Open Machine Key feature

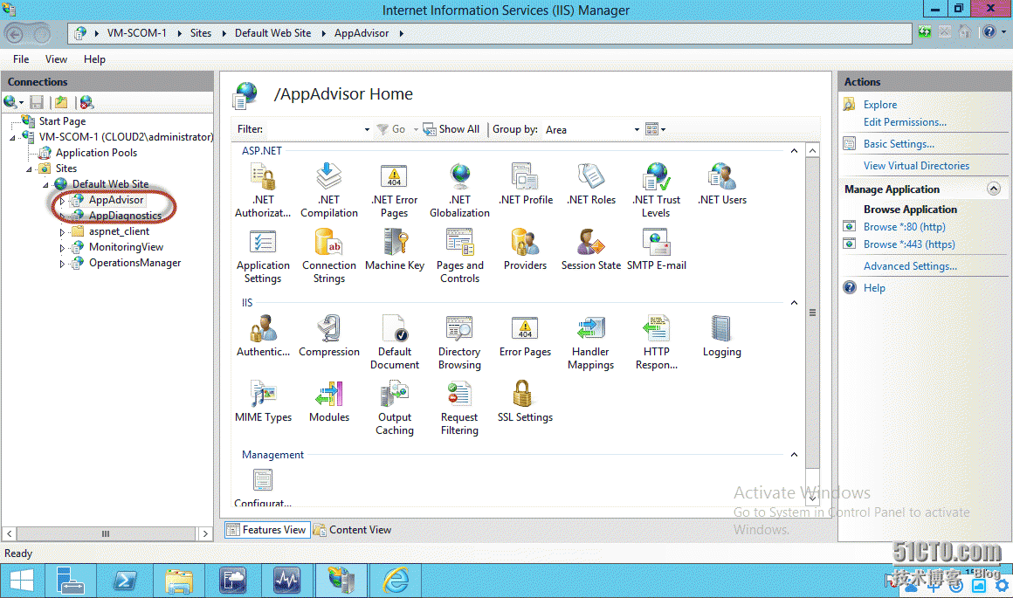click(394, 250)
